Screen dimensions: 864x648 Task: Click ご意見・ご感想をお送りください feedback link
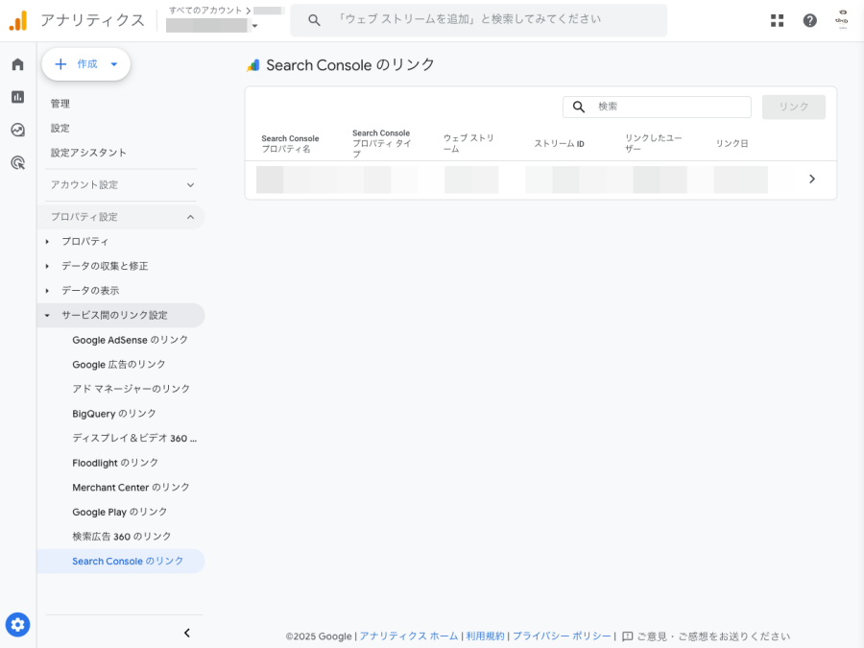(713, 636)
